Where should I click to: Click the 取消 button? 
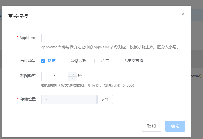tap(151, 126)
